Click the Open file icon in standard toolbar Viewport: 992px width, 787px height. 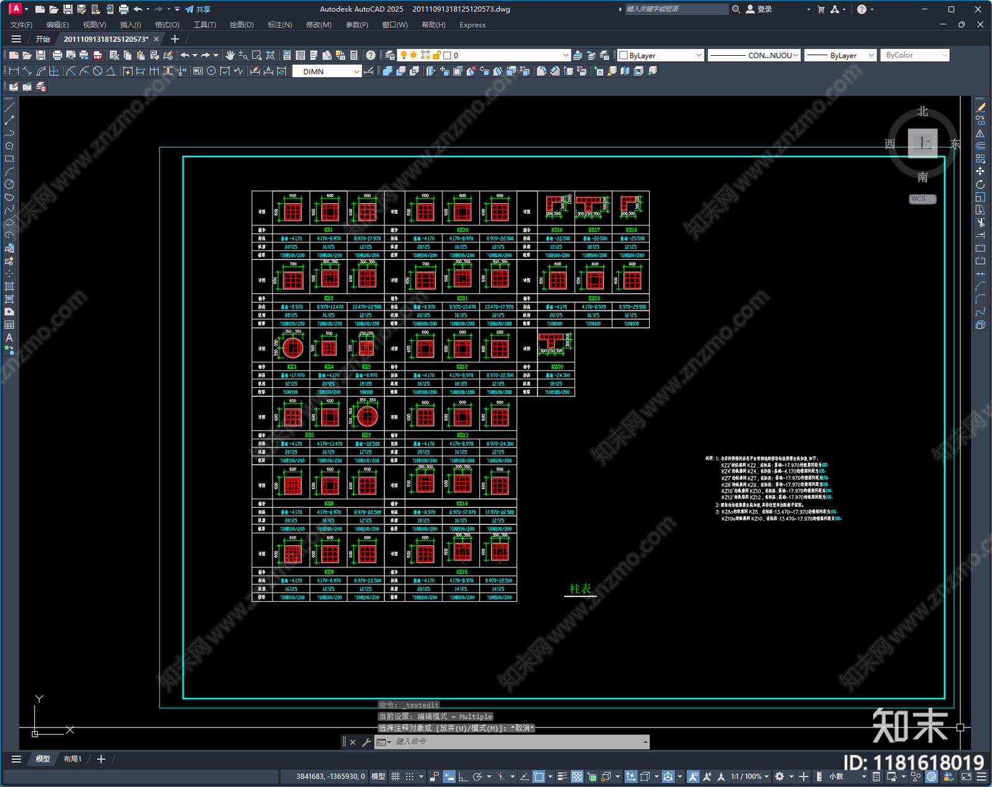click(x=27, y=55)
